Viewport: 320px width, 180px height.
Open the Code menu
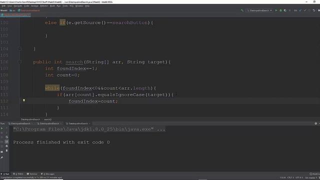pyautogui.click(x=26, y=6)
